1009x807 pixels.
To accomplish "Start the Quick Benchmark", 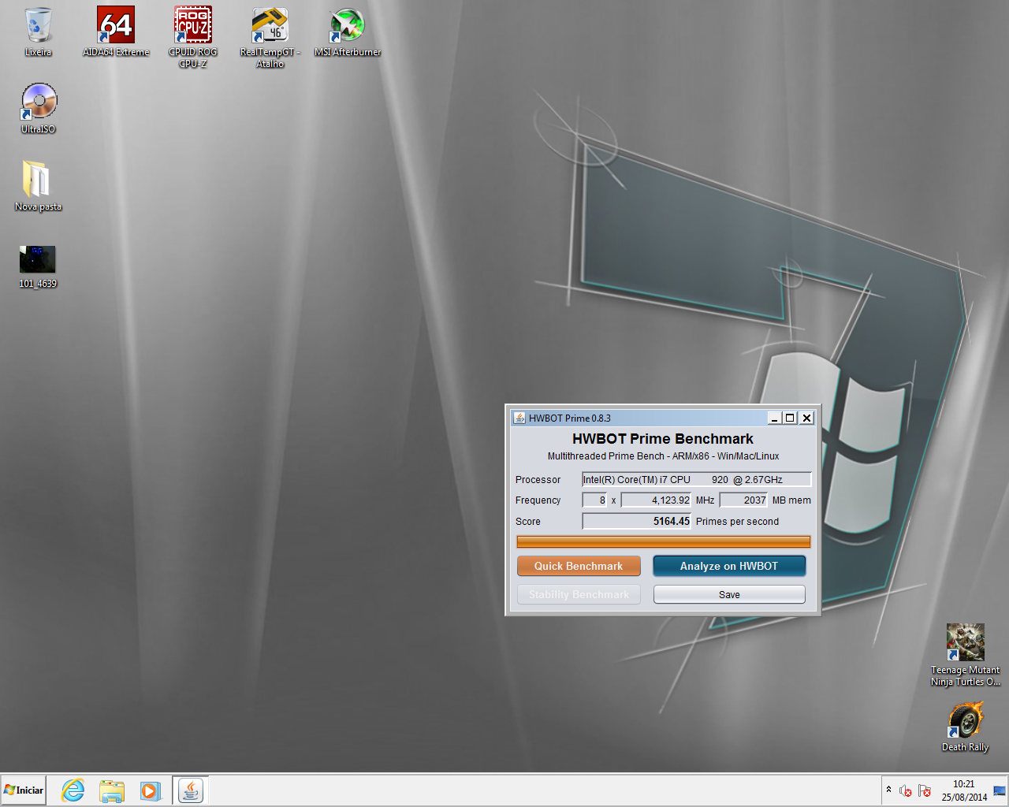I will (579, 566).
